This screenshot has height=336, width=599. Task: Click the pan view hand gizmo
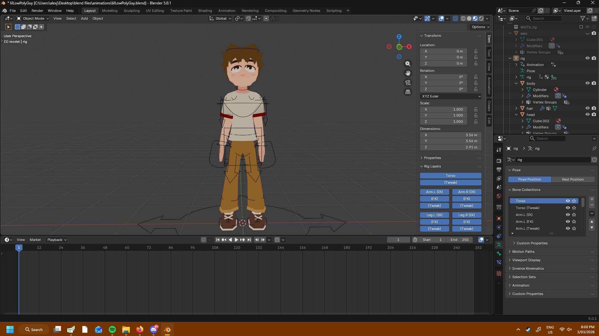[408, 73]
